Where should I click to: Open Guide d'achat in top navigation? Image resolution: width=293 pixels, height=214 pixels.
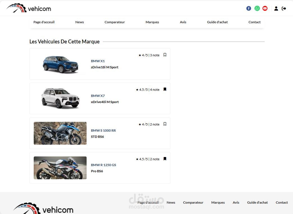217,22
